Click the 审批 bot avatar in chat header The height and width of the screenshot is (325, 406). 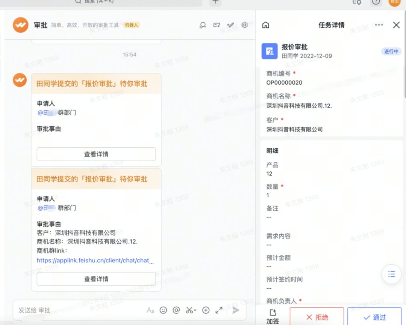click(20, 25)
